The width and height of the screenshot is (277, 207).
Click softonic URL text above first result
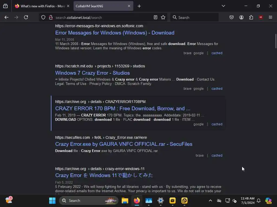[x=99, y=26]
